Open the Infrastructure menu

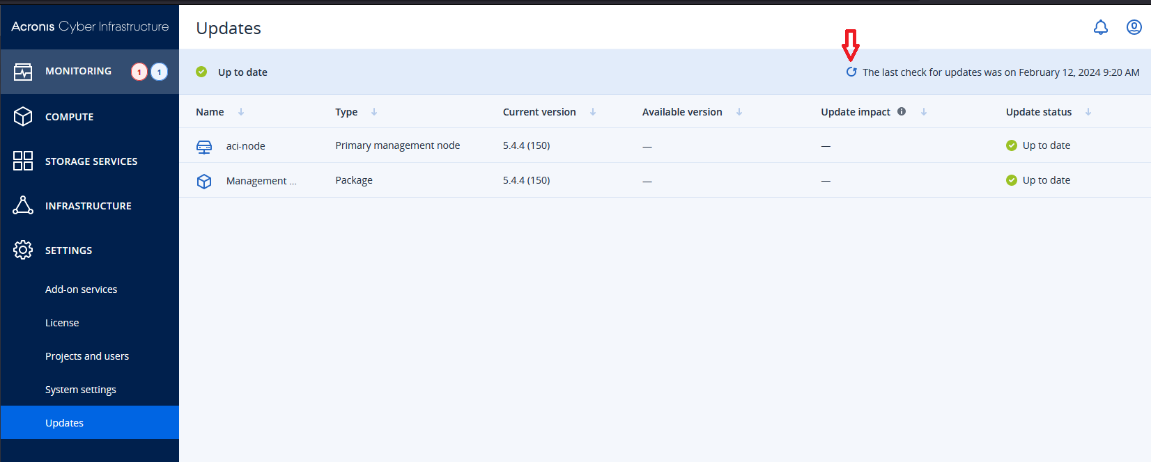(x=88, y=206)
